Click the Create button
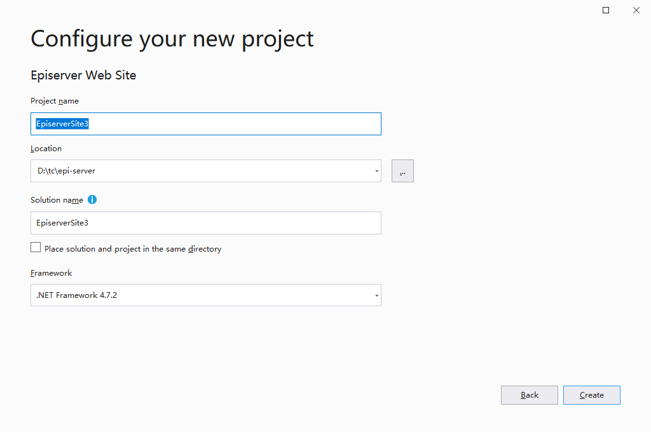Image resolution: width=651 pixels, height=432 pixels. pyautogui.click(x=592, y=395)
